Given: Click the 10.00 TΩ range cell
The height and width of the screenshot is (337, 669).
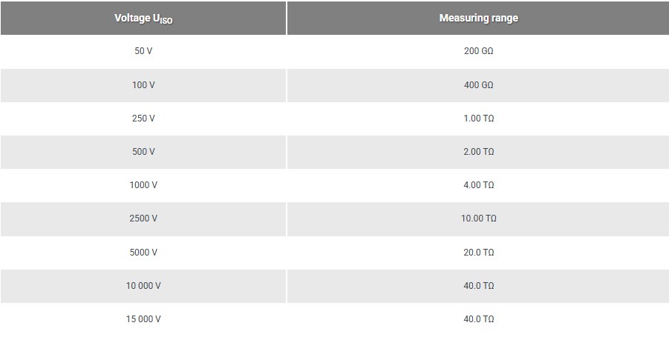Looking at the screenshot, I should coord(478,218).
